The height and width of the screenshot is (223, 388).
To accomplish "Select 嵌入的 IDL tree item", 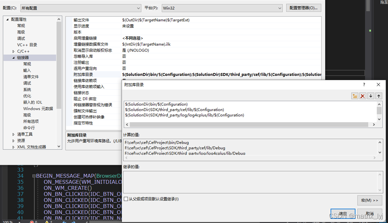I will [x=33, y=102].
